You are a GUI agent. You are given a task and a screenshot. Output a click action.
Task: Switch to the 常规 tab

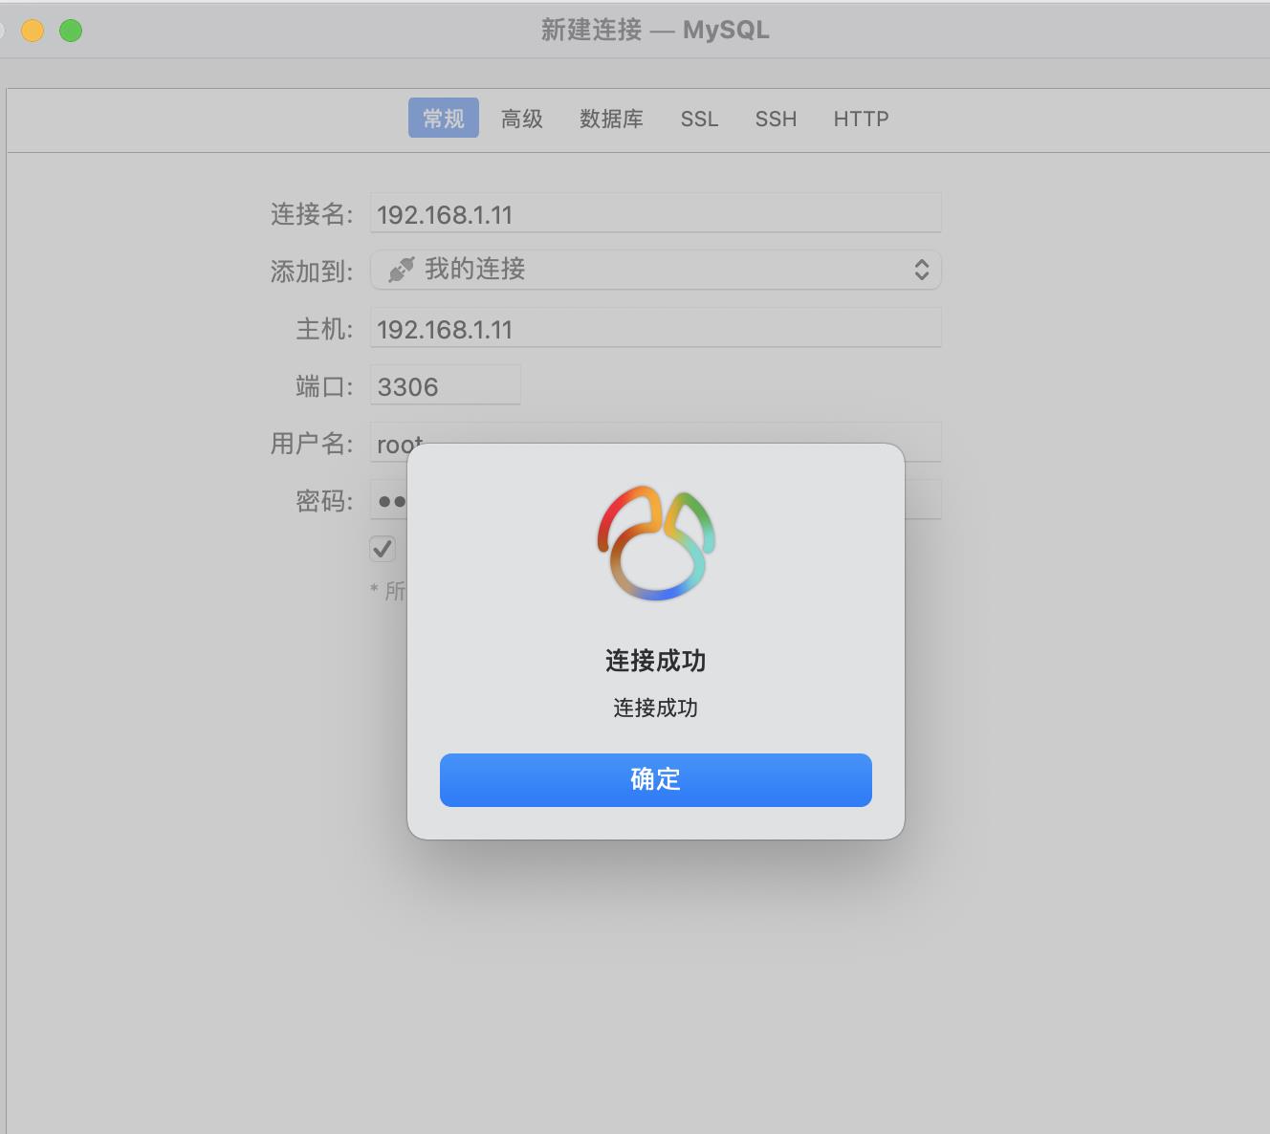tap(444, 119)
